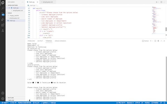
Task: Open notifications bell in status bar
Action: tap(164, 103)
